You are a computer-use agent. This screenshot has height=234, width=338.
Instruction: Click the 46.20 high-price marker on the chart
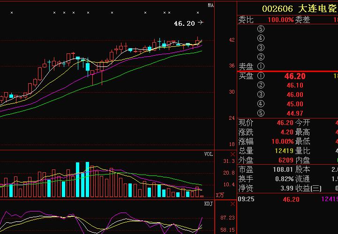(184, 23)
